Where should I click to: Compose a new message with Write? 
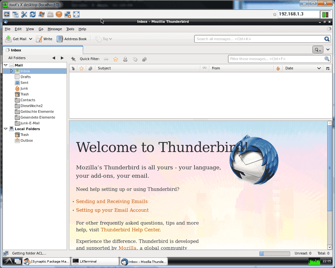tap(44, 39)
